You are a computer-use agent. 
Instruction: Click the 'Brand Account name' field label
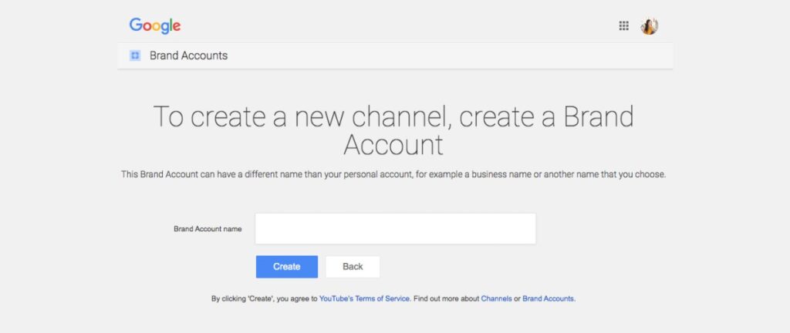tap(208, 229)
